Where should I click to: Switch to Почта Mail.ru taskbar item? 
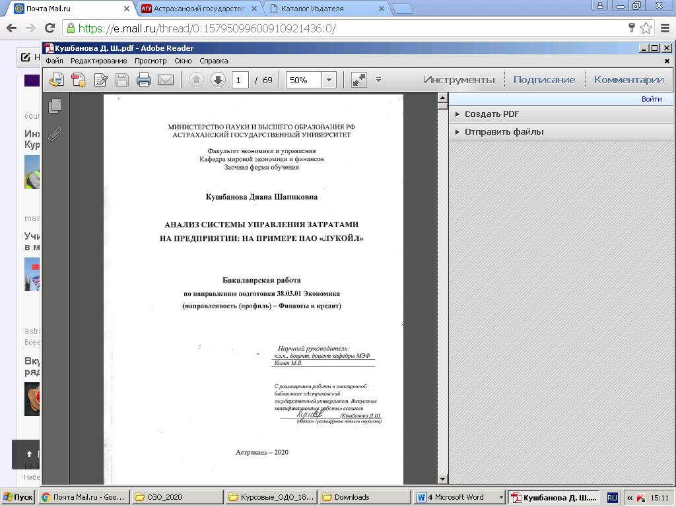(84, 497)
